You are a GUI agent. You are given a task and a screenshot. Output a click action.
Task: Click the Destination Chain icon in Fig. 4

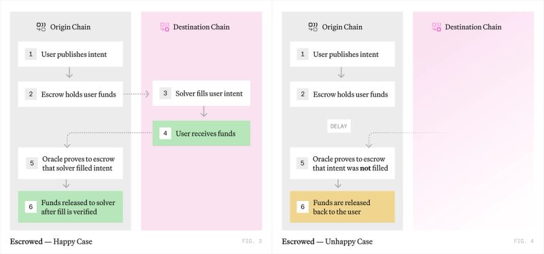tap(437, 27)
